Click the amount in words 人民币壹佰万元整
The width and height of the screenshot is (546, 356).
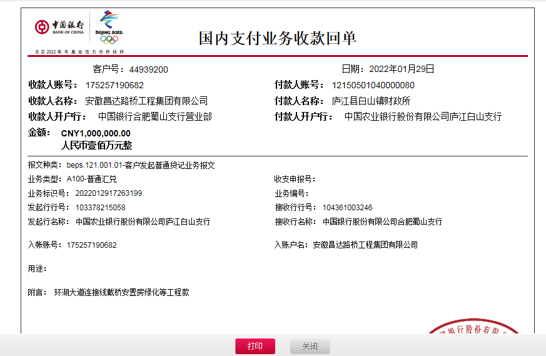coord(96,146)
